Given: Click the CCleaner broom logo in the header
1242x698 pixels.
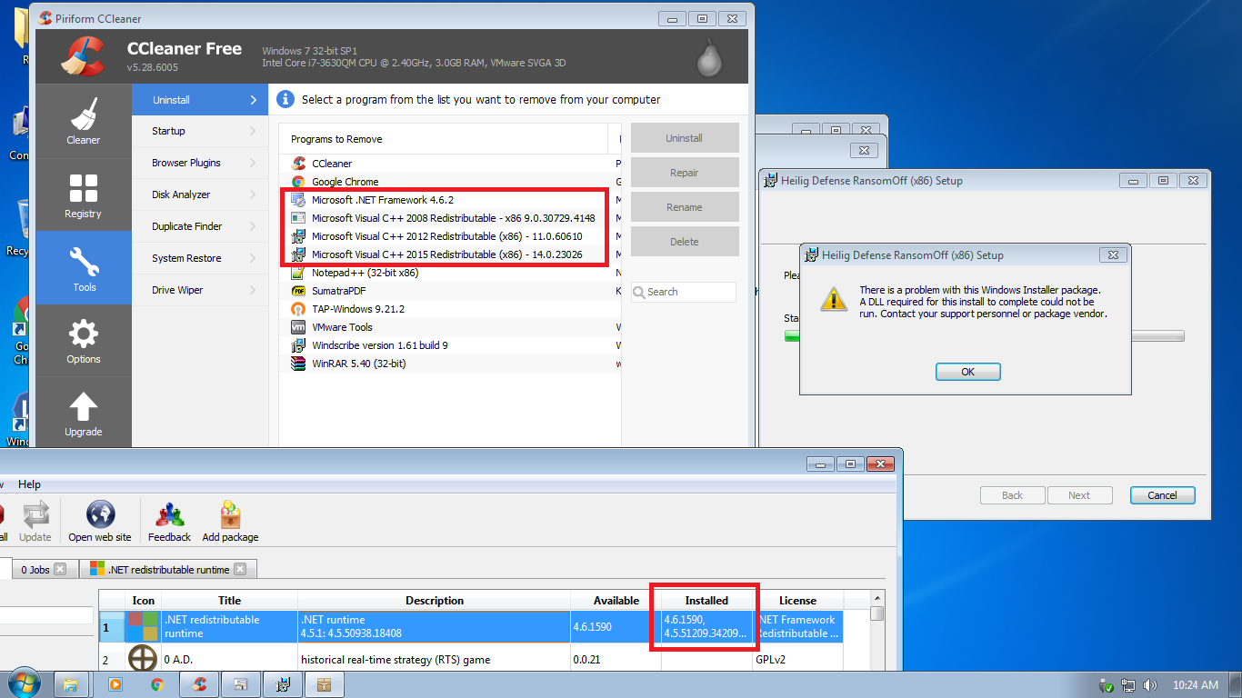Looking at the screenshot, I should pos(83,56).
